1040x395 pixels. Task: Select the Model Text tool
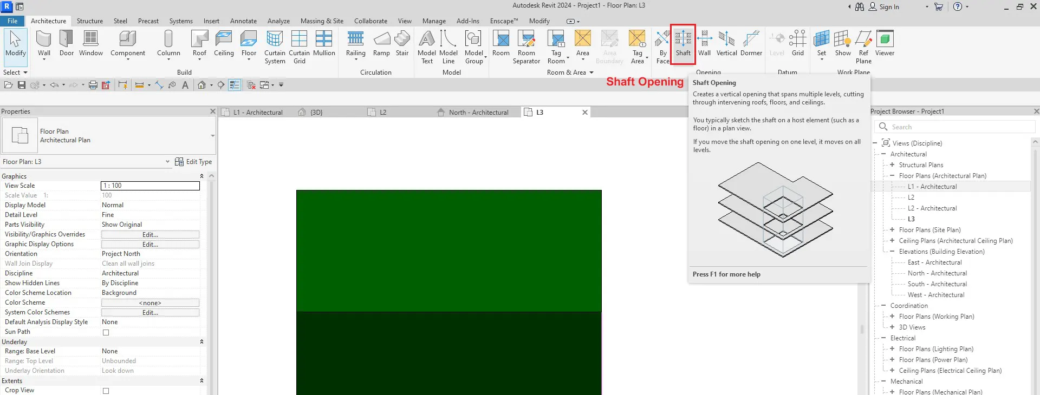427,48
